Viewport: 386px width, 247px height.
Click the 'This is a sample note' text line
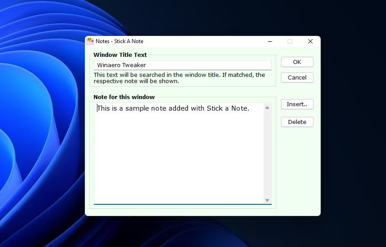[173, 108]
